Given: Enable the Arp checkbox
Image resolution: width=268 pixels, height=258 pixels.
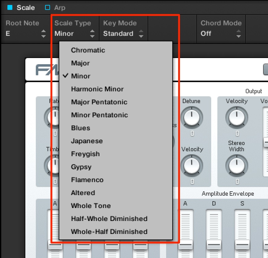Looking at the screenshot, I should 48,7.
